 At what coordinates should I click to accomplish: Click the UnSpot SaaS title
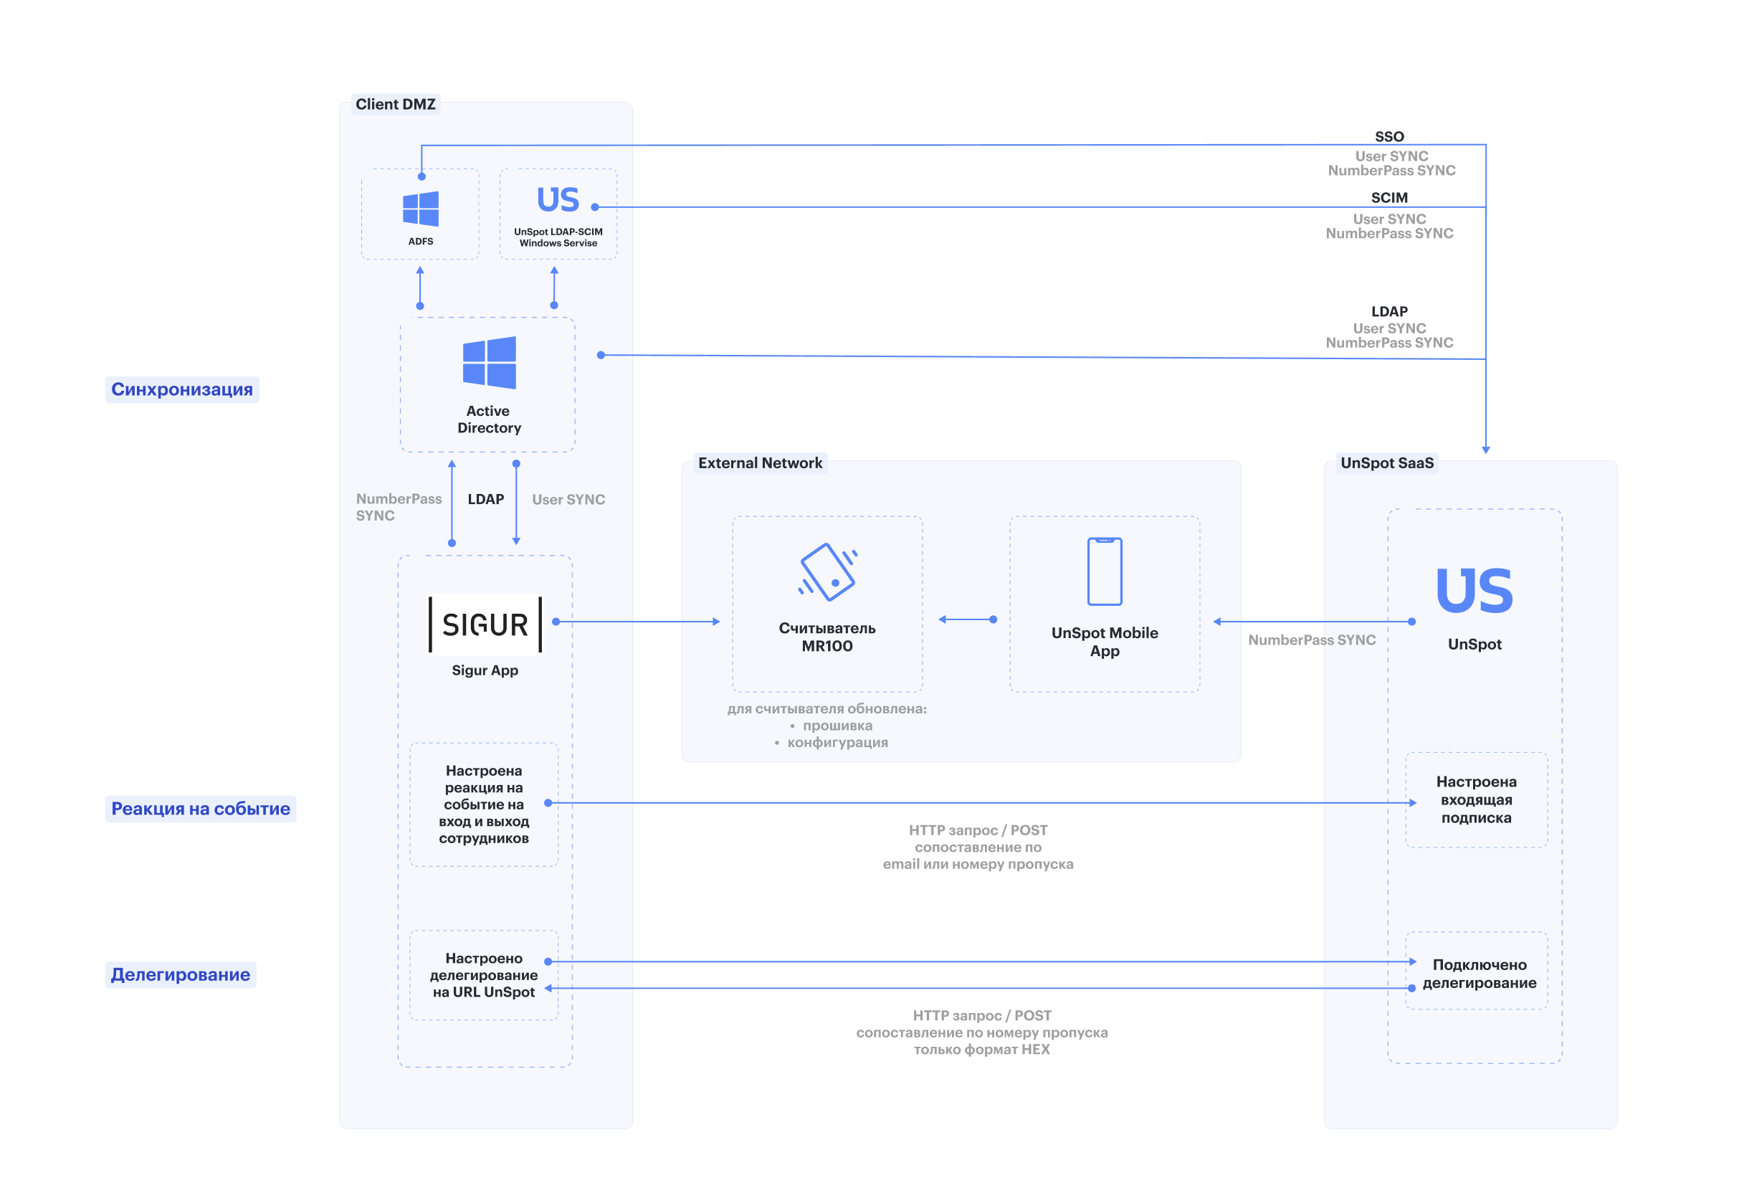[x=1386, y=463]
